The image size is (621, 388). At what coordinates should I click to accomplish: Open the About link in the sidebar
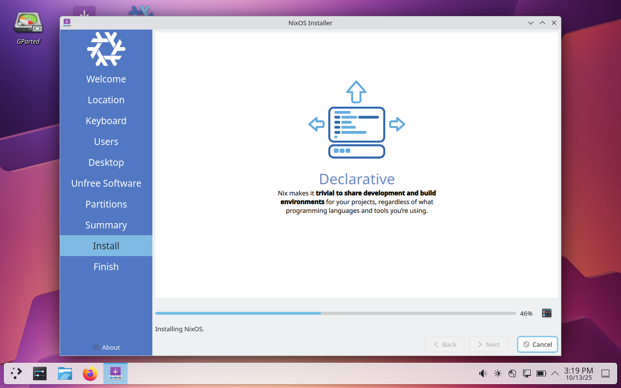click(106, 347)
